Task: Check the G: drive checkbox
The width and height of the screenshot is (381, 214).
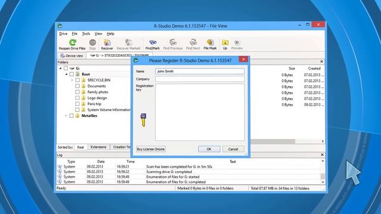Action: pyautogui.click(x=65, y=68)
